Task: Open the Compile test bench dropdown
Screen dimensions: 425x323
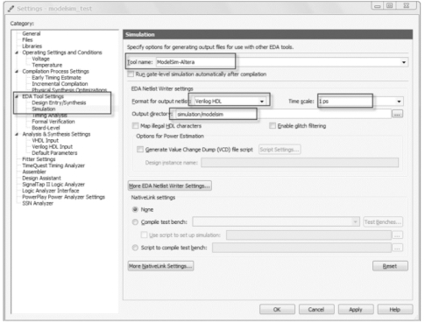Action: pyautogui.click(x=355, y=222)
